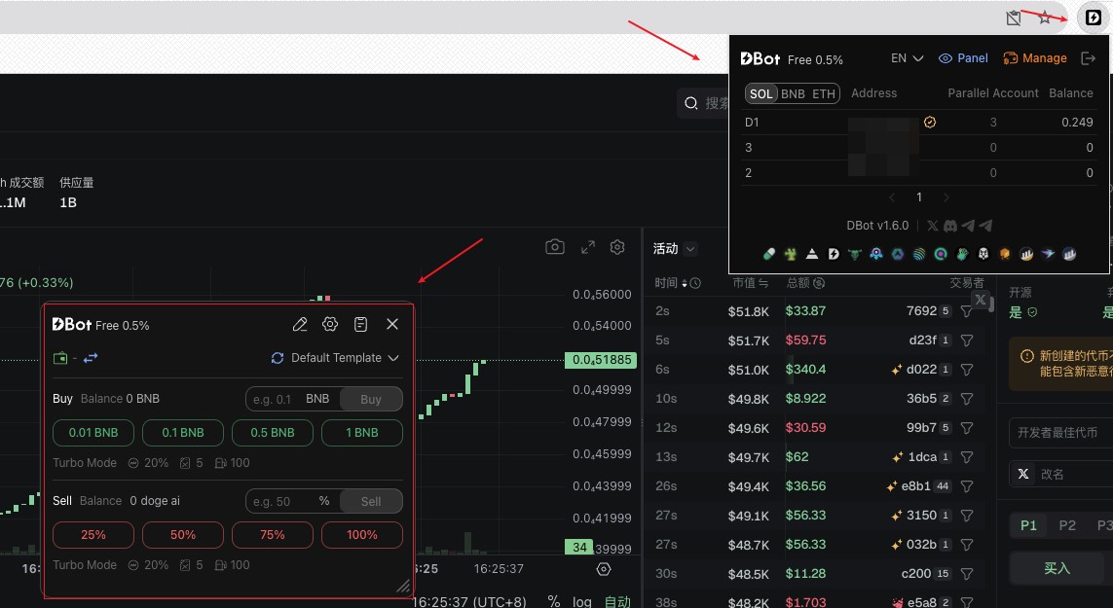Click the 0.1 BNB quick buy button
The width and height of the screenshot is (1113, 608).
click(183, 433)
